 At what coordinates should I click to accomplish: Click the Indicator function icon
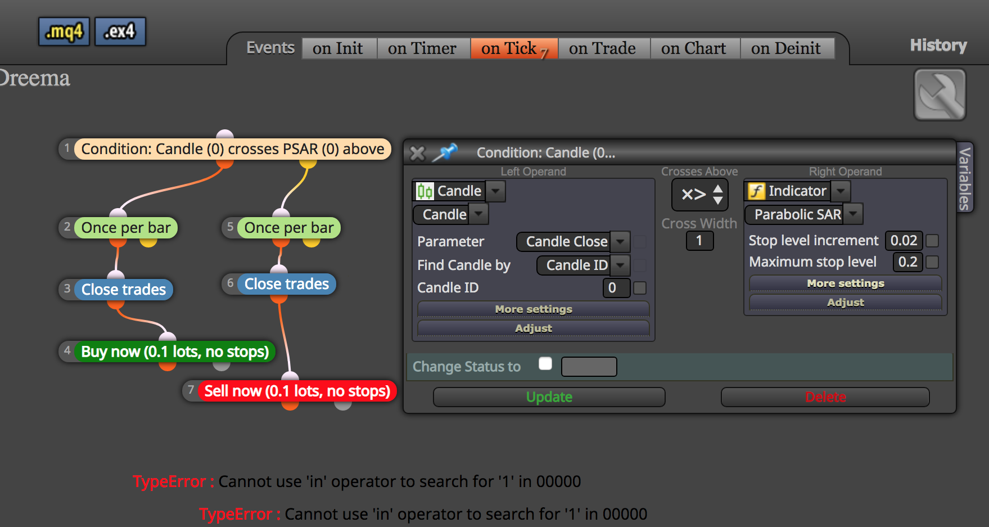click(x=756, y=191)
